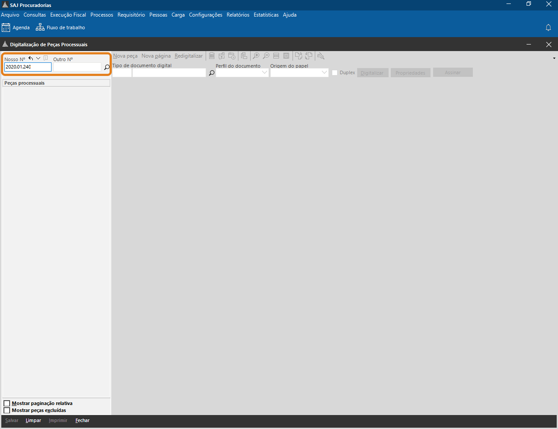Click the Fechar button

point(82,421)
